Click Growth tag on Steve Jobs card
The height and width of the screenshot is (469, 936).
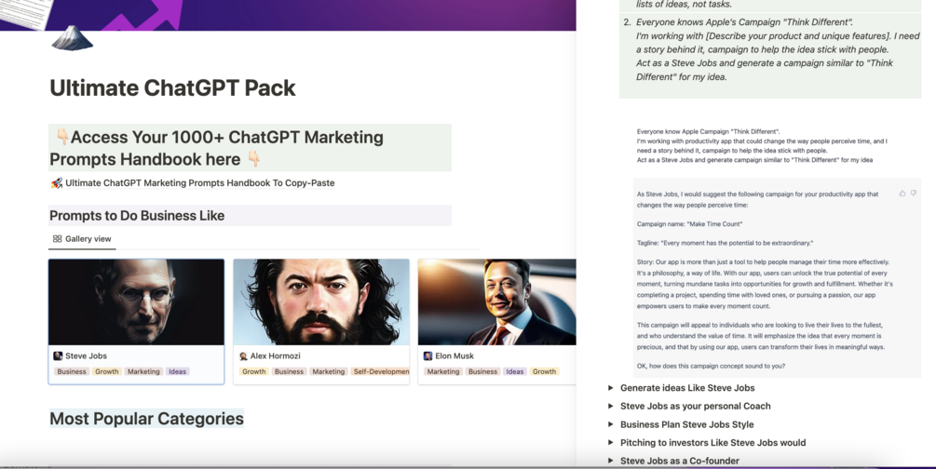(x=107, y=371)
